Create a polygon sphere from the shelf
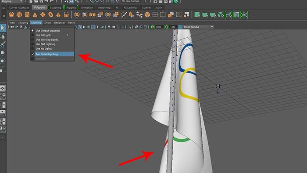Viewport: 307px width, 173px height. [x=11, y=14]
